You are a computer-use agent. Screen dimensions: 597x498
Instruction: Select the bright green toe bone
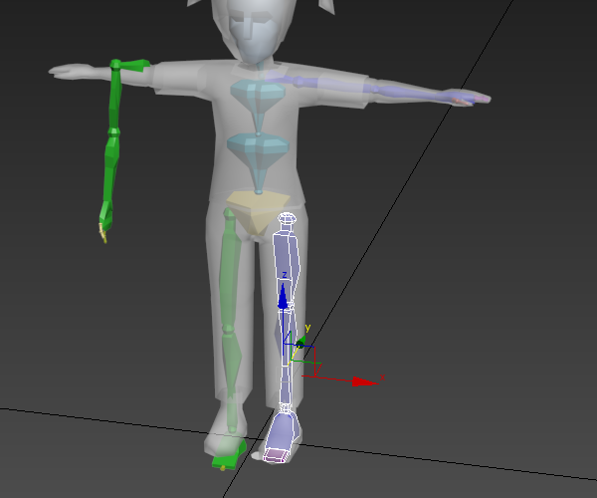coord(224,462)
